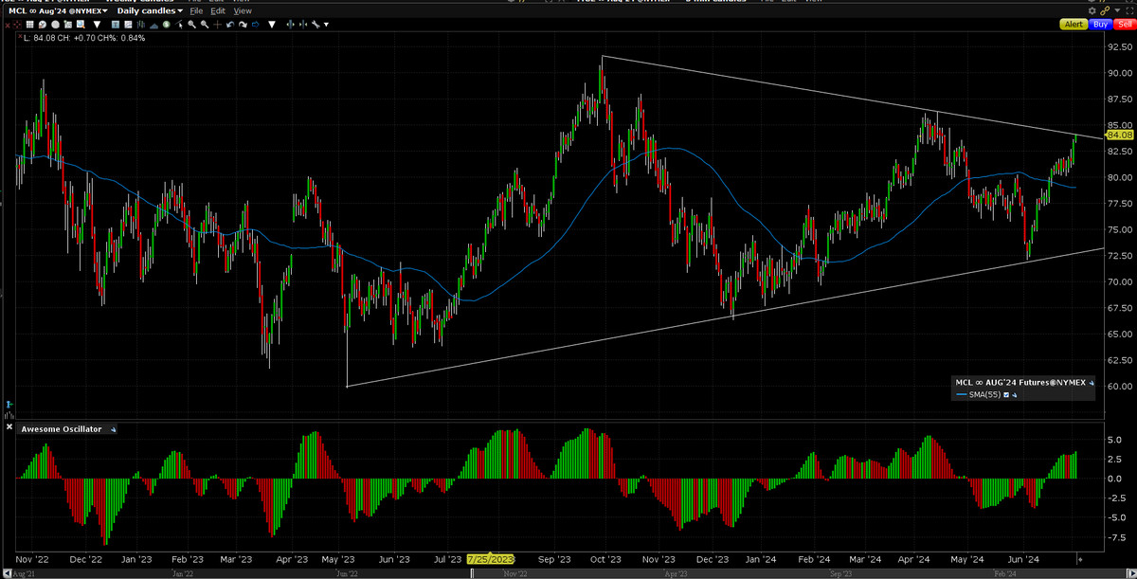Screen dimensions: 1137x579
Task: Open the File menu
Action: click(196, 10)
